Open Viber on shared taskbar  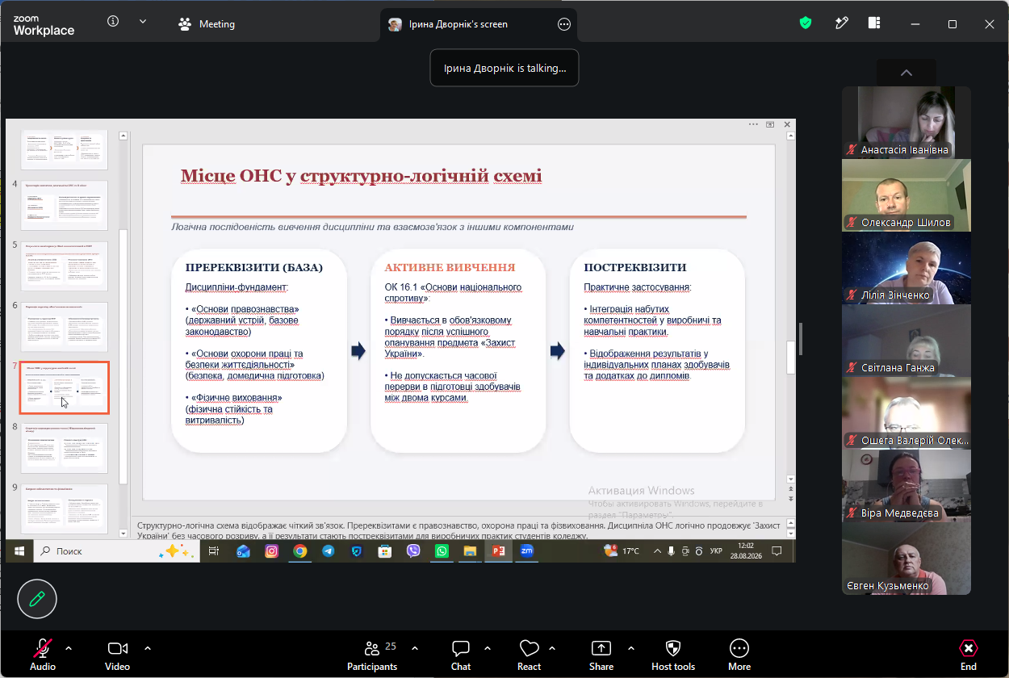(x=413, y=551)
